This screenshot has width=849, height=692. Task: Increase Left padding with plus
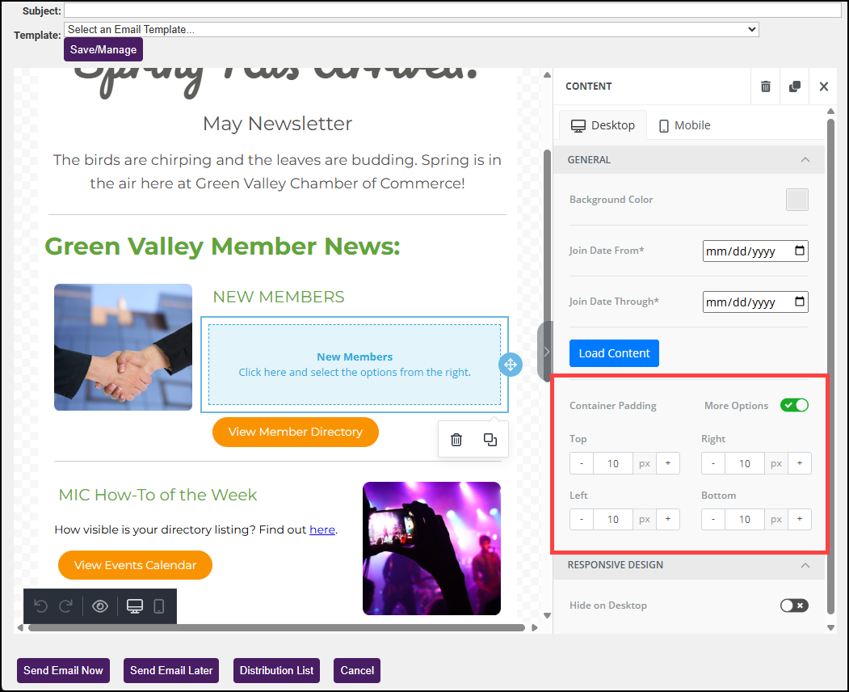[667, 519]
